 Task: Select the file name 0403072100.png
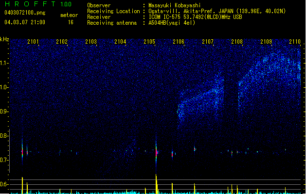[x=25, y=13]
